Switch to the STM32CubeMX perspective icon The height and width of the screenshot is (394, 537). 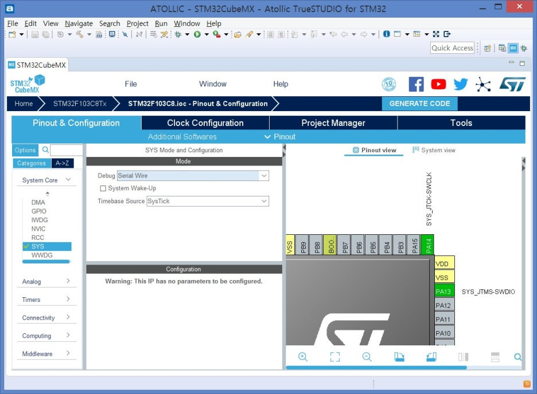click(513, 48)
